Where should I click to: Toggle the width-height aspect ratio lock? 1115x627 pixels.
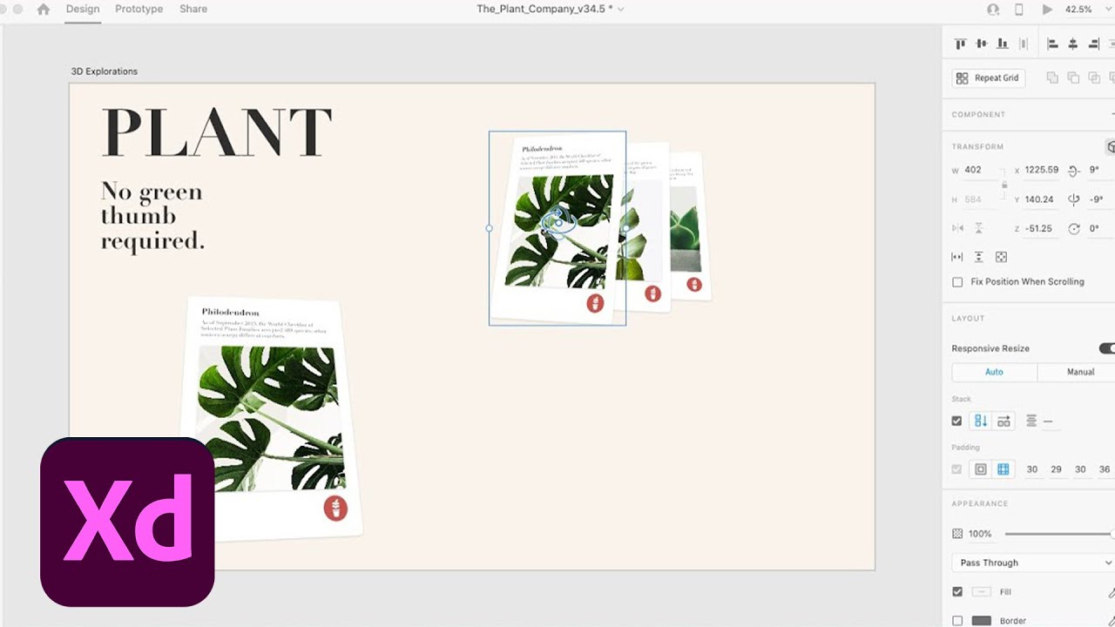coord(1003,185)
